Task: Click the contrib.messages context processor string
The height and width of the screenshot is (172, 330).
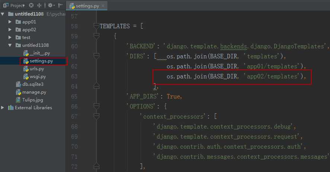Action: [241, 156]
